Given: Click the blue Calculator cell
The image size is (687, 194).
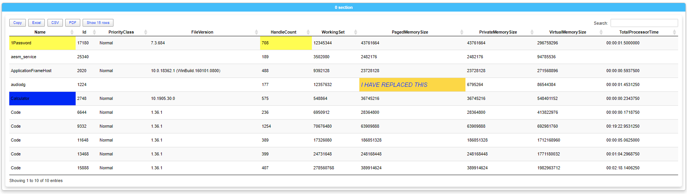Looking at the screenshot, I should pos(42,99).
